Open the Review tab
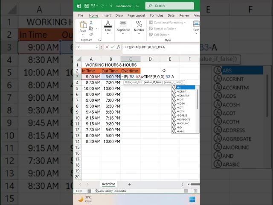The image size is (273, 205). tap(184, 15)
